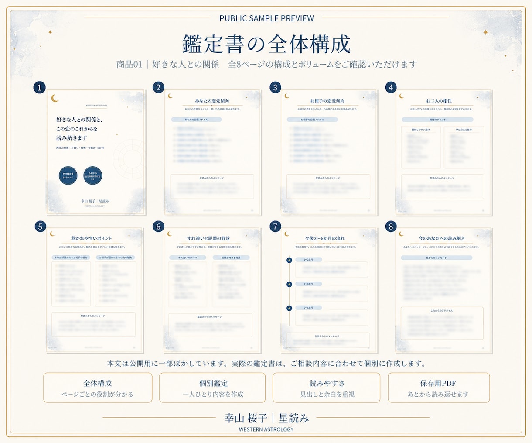Click the moon icon on the 'お二人の相性' page
Viewport: 532px width, 443px height.
402,96
